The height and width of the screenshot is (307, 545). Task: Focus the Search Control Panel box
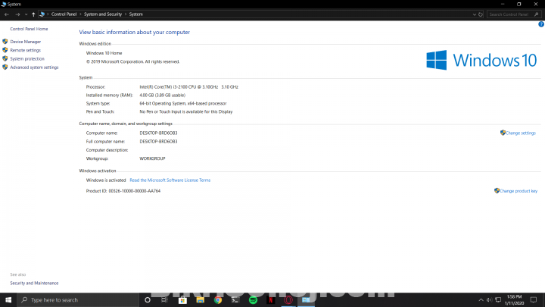click(x=514, y=14)
